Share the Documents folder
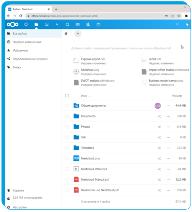 coord(159,116)
